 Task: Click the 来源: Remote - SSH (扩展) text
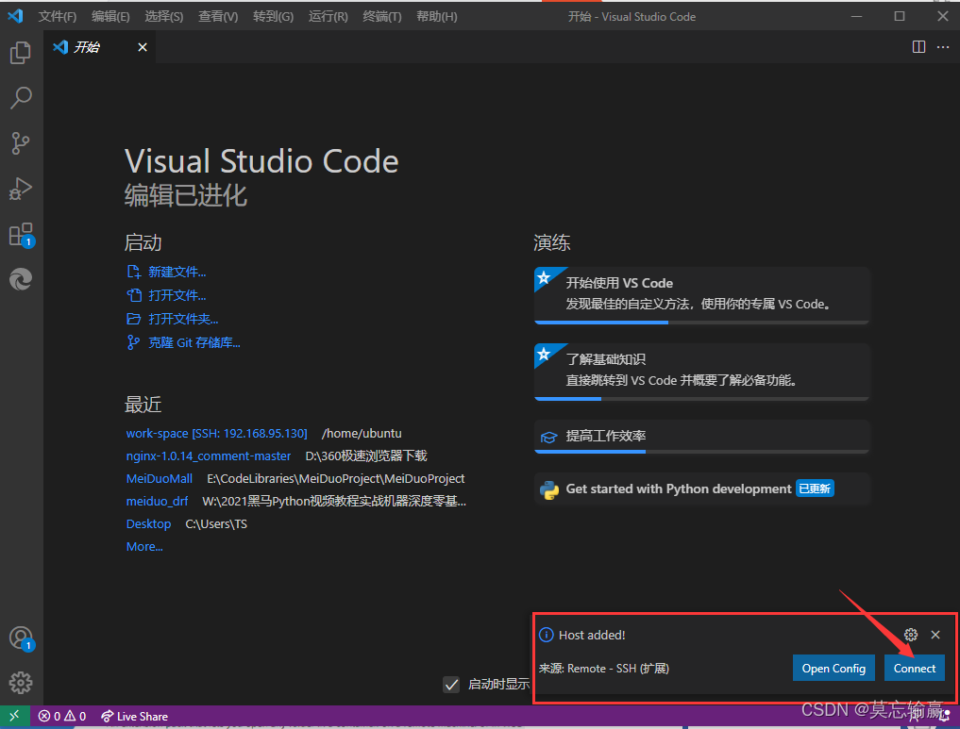point(604,669)
